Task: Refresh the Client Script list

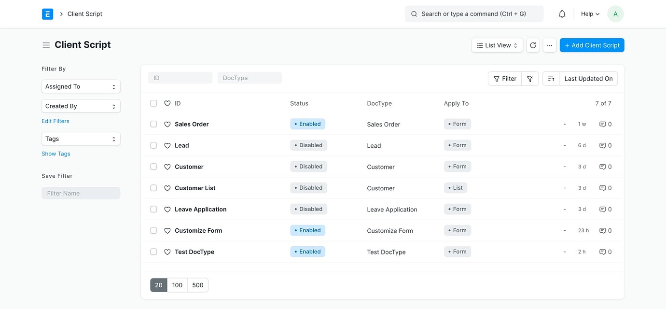Action: click(x=533, y=45)
